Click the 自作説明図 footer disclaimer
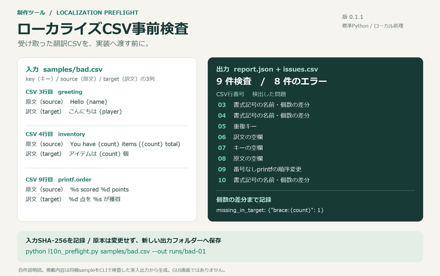 click(x=122, y=270)
